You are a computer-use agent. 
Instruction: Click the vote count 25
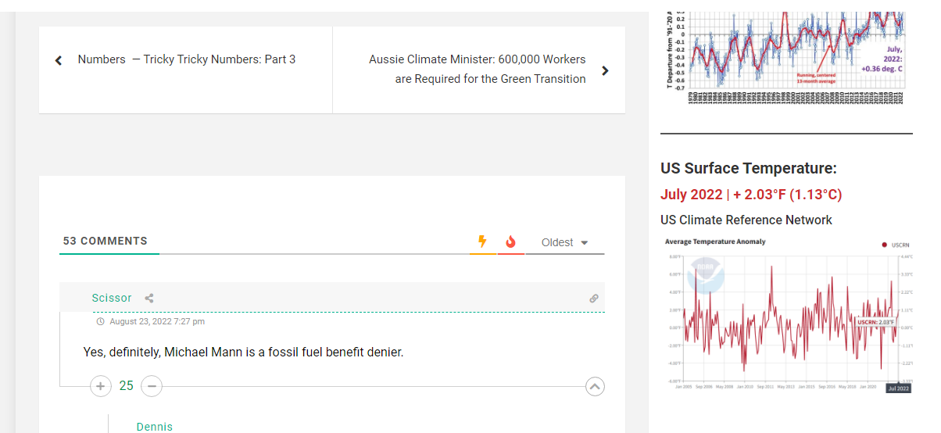point(126,385)
